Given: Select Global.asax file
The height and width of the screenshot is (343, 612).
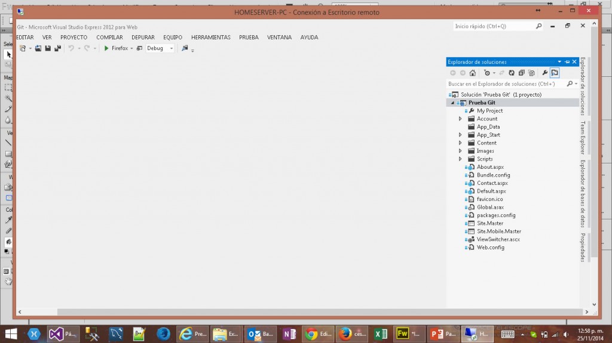Looking at the screenshot, I should coord(490,208).
